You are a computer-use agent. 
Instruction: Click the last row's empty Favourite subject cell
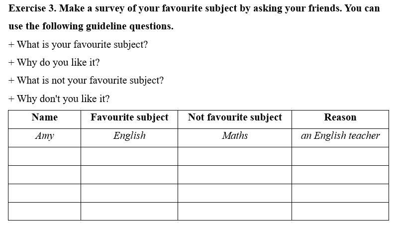click(x=129, y=211)
